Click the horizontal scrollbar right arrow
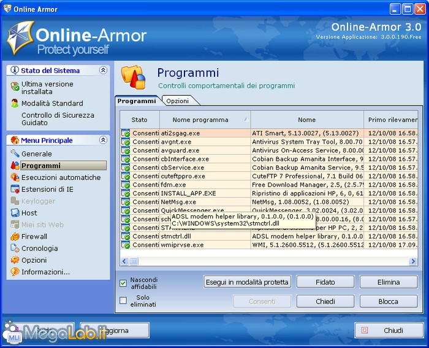This screenshot has width=429, height=348. (413, 261)
